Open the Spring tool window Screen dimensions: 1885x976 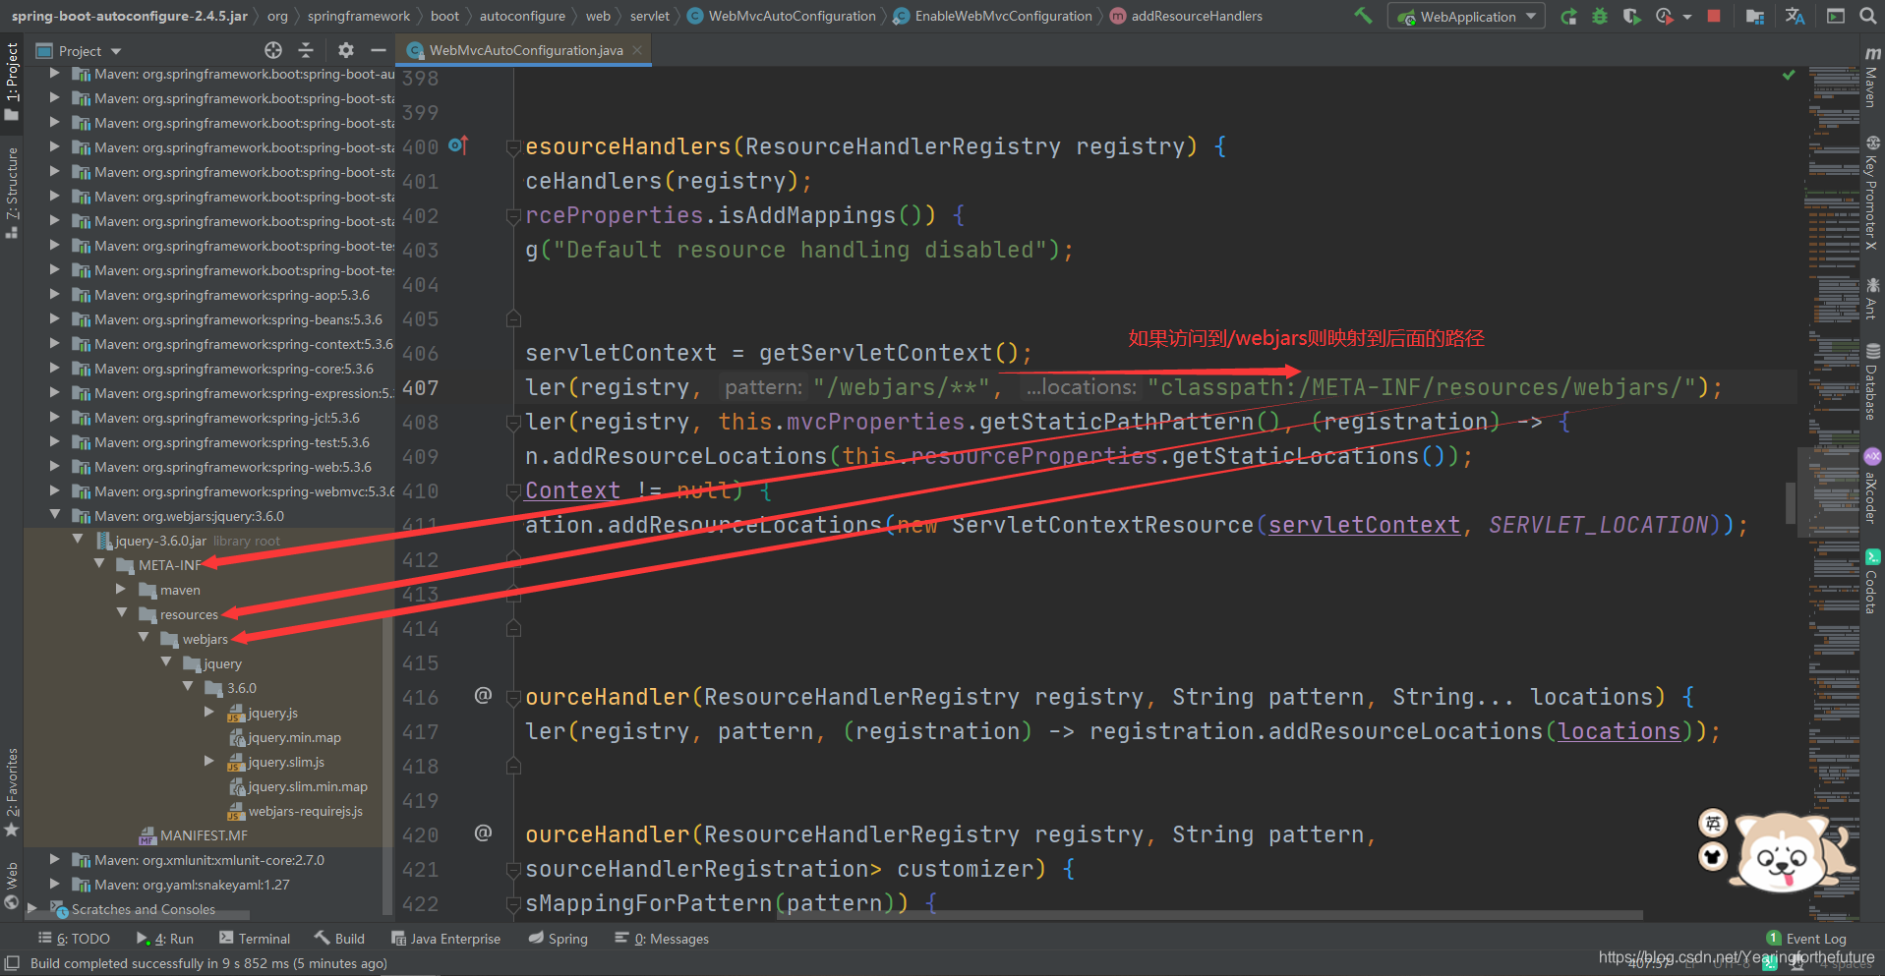coord(559,939)
